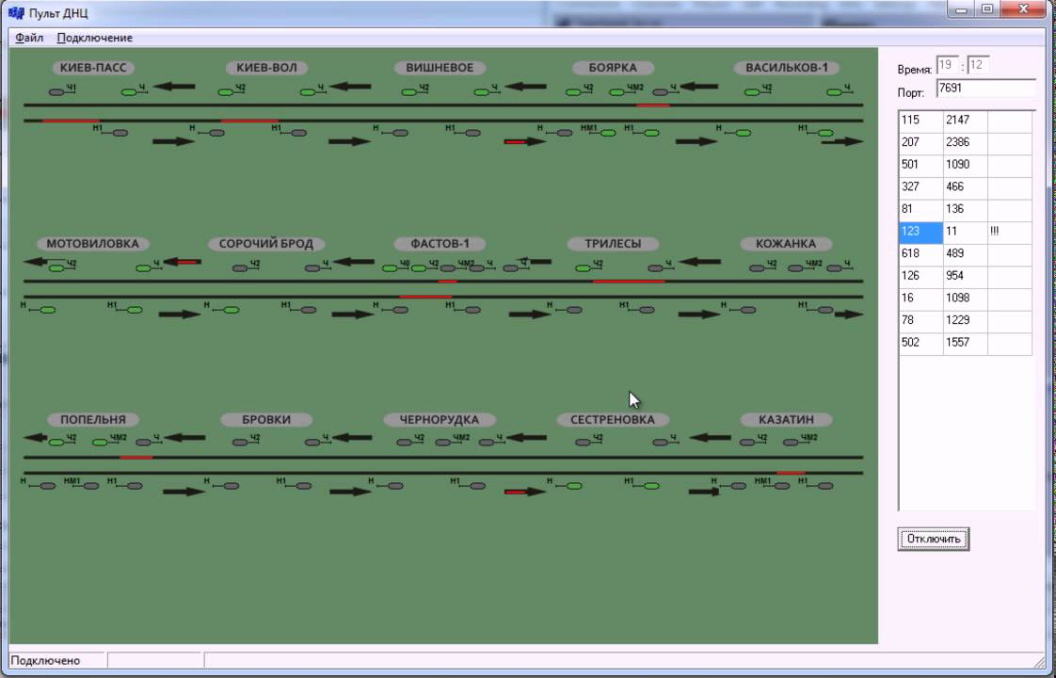This screenshot has height=678, width=1056.
Task: Select green signal Н1 at МОТОВИЛОВКА
Action: pyautogui.click(x=134, y=310)
